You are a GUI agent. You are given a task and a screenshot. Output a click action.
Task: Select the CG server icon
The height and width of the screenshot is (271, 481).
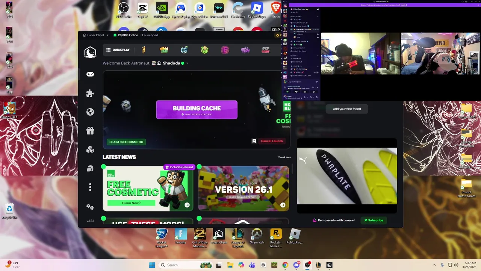pyautogui.click(x=184, y=50)
